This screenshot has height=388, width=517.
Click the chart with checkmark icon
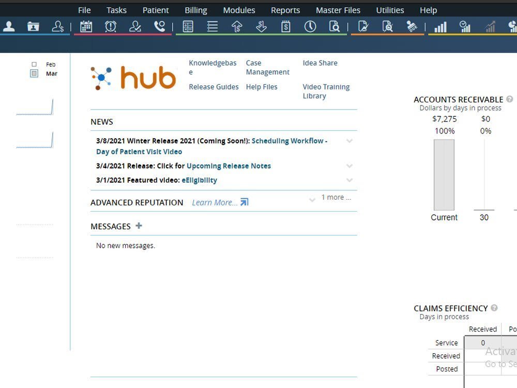click(x=465, y=27)
